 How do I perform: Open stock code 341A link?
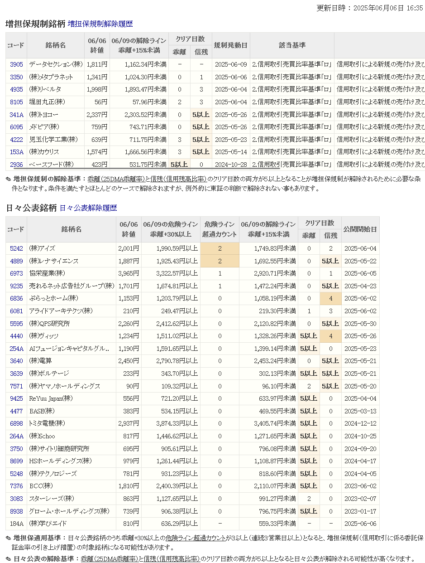[x=16, y=115]
